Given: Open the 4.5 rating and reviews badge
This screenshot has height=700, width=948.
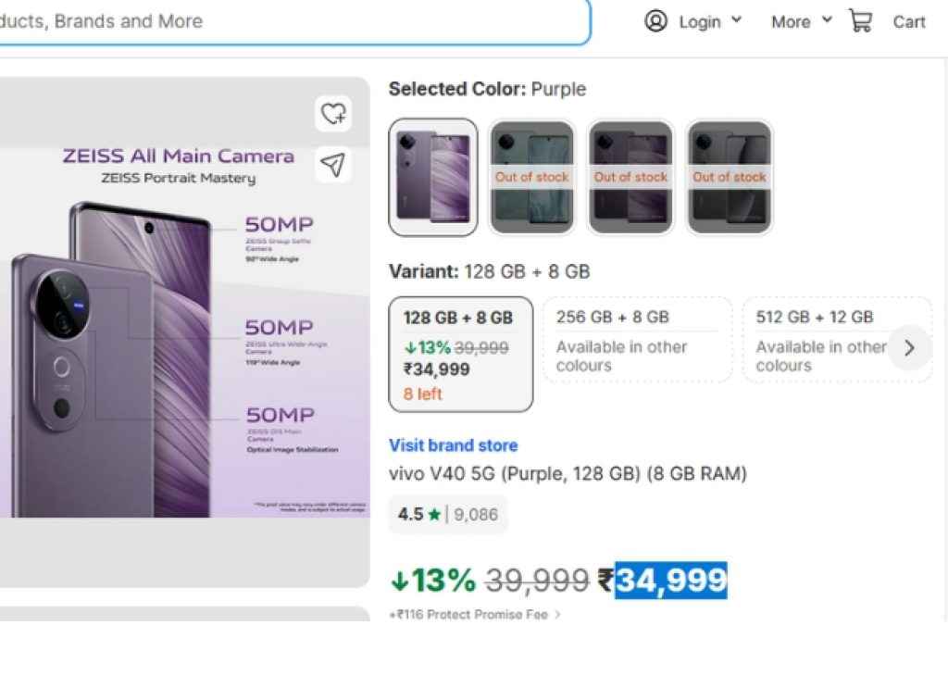Looking at the screenshot, I should (448, 514).
